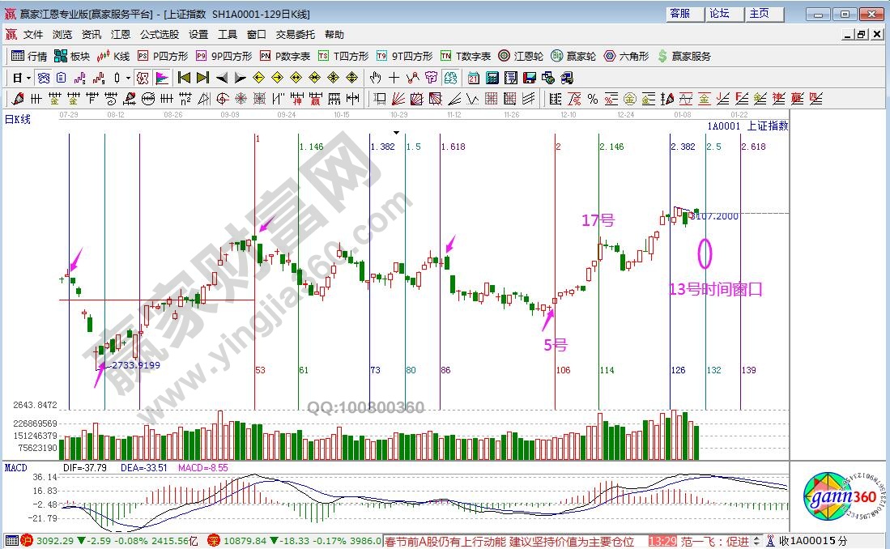Image resolution: width=890 pixels, height=549 pixels.
Task: Select the percent line drawing tool
Action: click(592, 99)
